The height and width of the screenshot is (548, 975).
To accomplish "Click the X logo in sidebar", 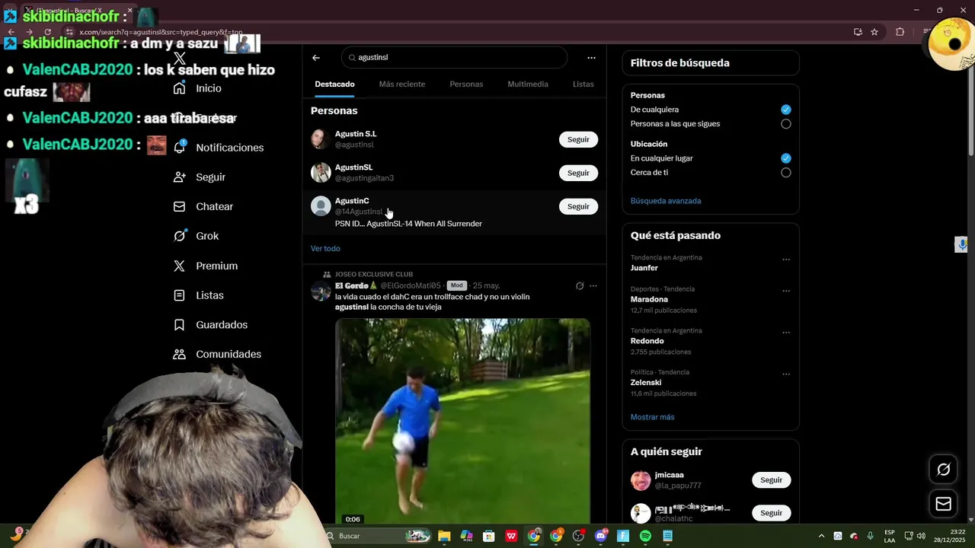I will pyautogui.click(x=180, y=59).
